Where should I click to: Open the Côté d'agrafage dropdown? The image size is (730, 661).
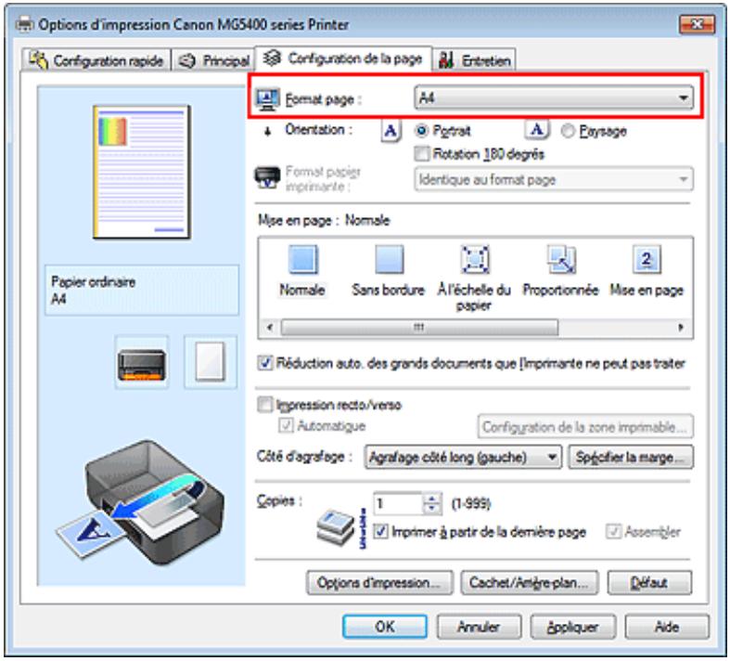click(x=463, y=457)
